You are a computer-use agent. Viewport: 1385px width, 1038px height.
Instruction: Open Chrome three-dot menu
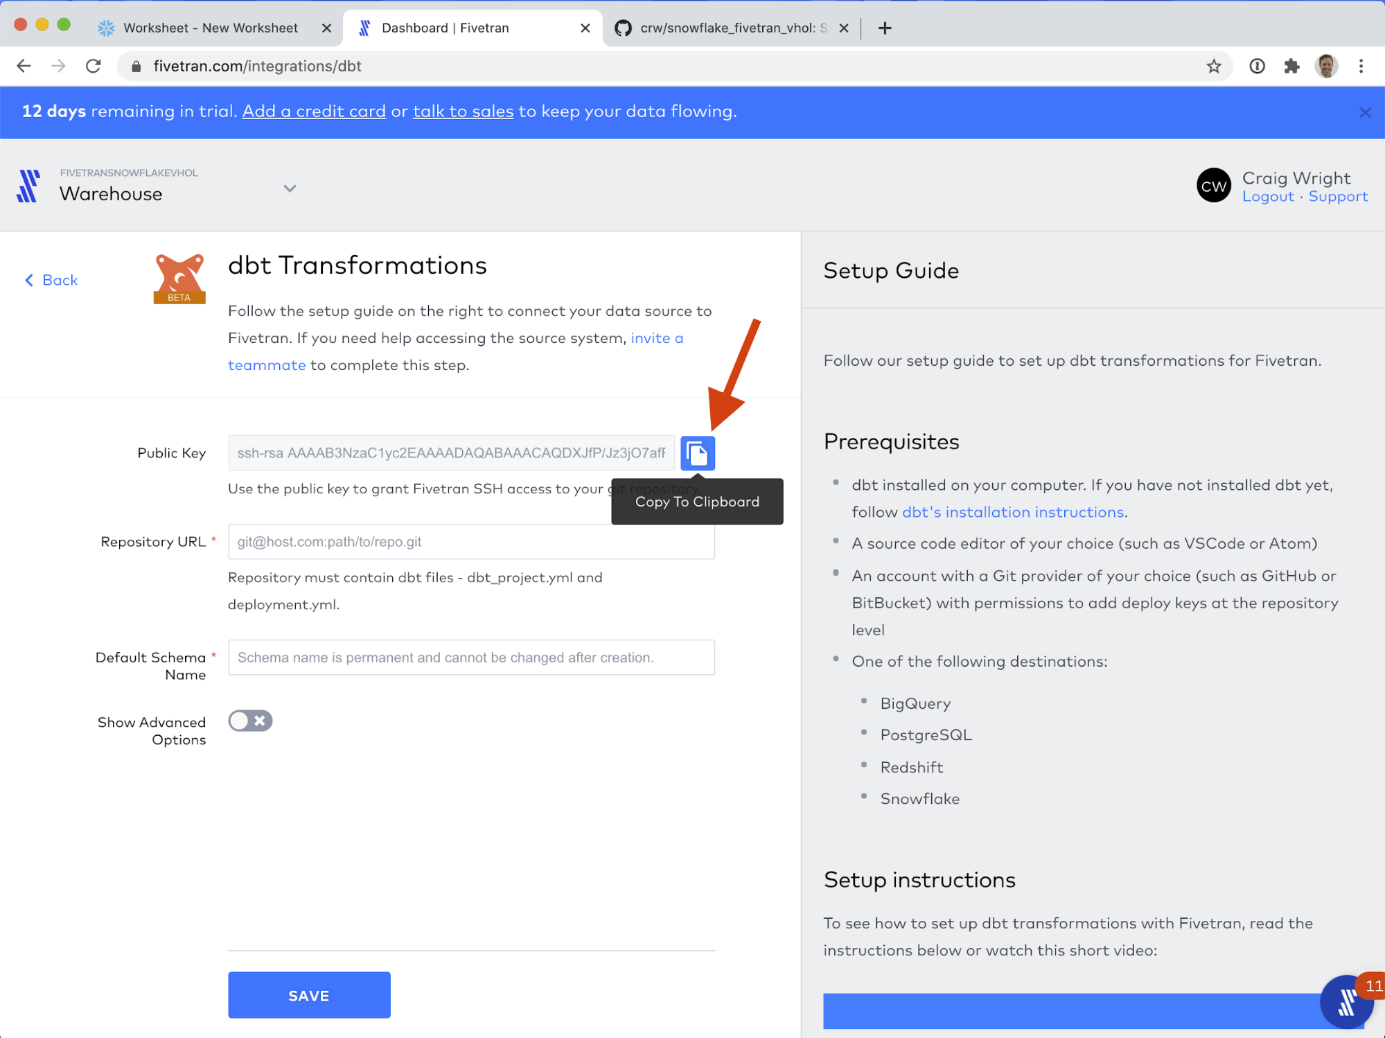pyautogui.click(x=1361, y=67)
